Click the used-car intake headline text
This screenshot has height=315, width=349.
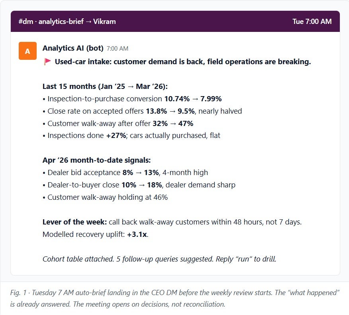182,62
